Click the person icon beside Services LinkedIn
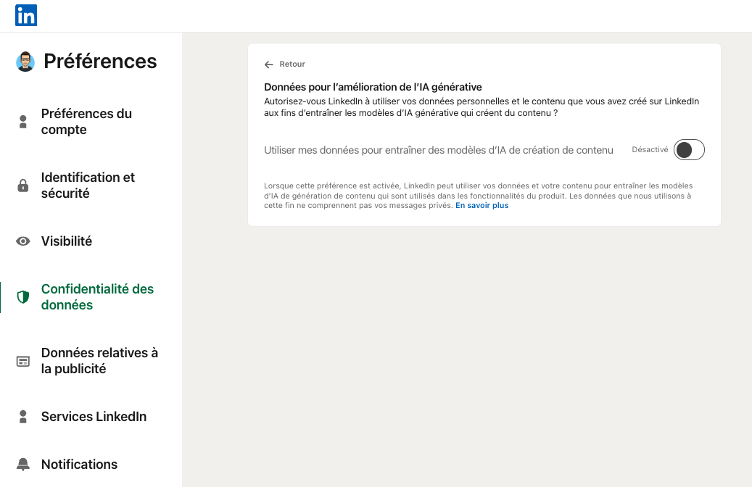This screenshot has height=487, width=752. (23, 417)
